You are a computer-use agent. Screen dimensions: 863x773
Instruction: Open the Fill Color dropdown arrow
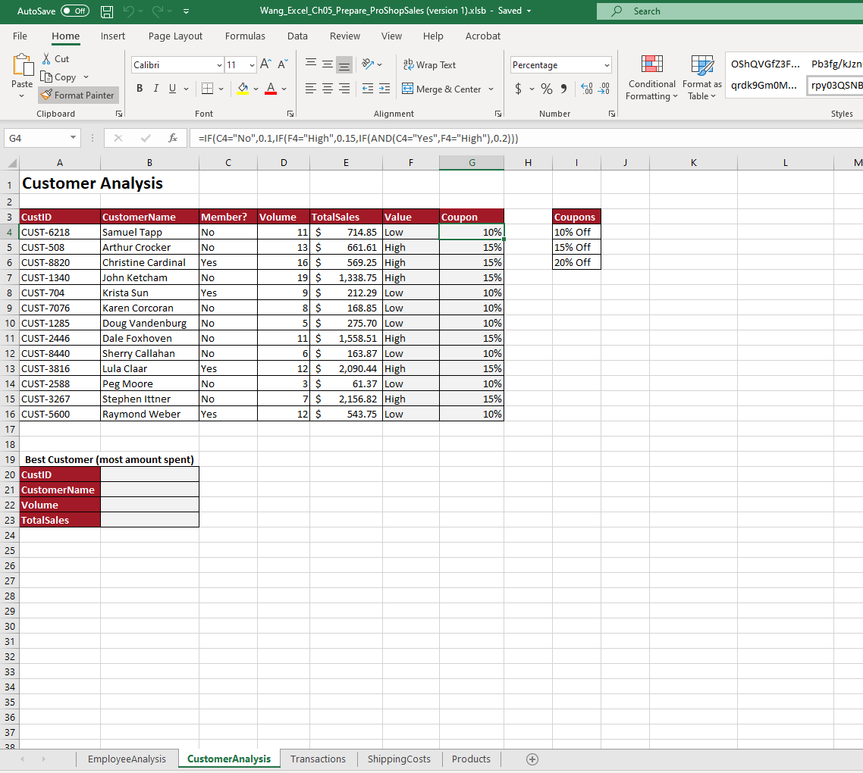(256, 89)
